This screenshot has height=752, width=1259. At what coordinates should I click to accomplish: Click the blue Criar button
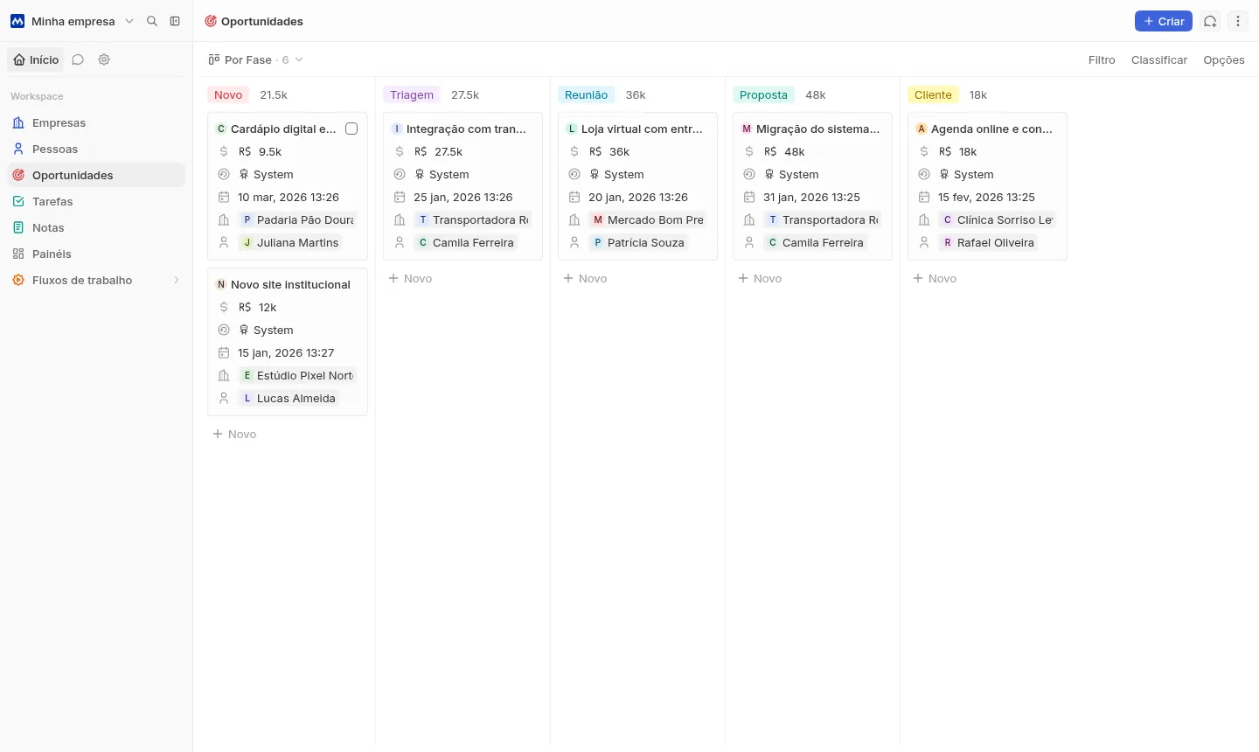[1164, 21]
